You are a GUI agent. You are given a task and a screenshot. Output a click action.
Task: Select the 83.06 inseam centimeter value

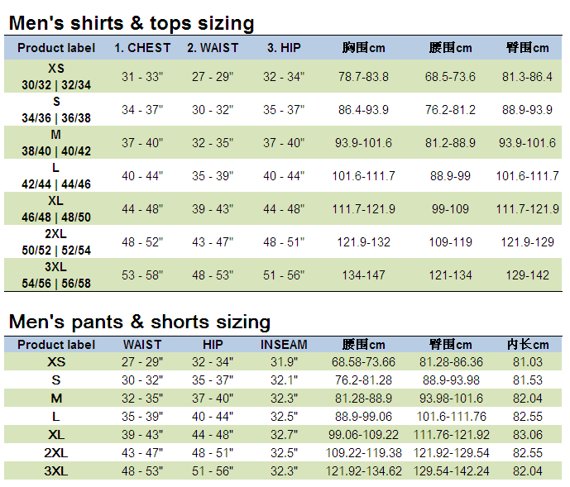click(x=528, y=435)
